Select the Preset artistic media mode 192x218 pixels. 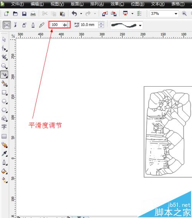click(7, 25)
